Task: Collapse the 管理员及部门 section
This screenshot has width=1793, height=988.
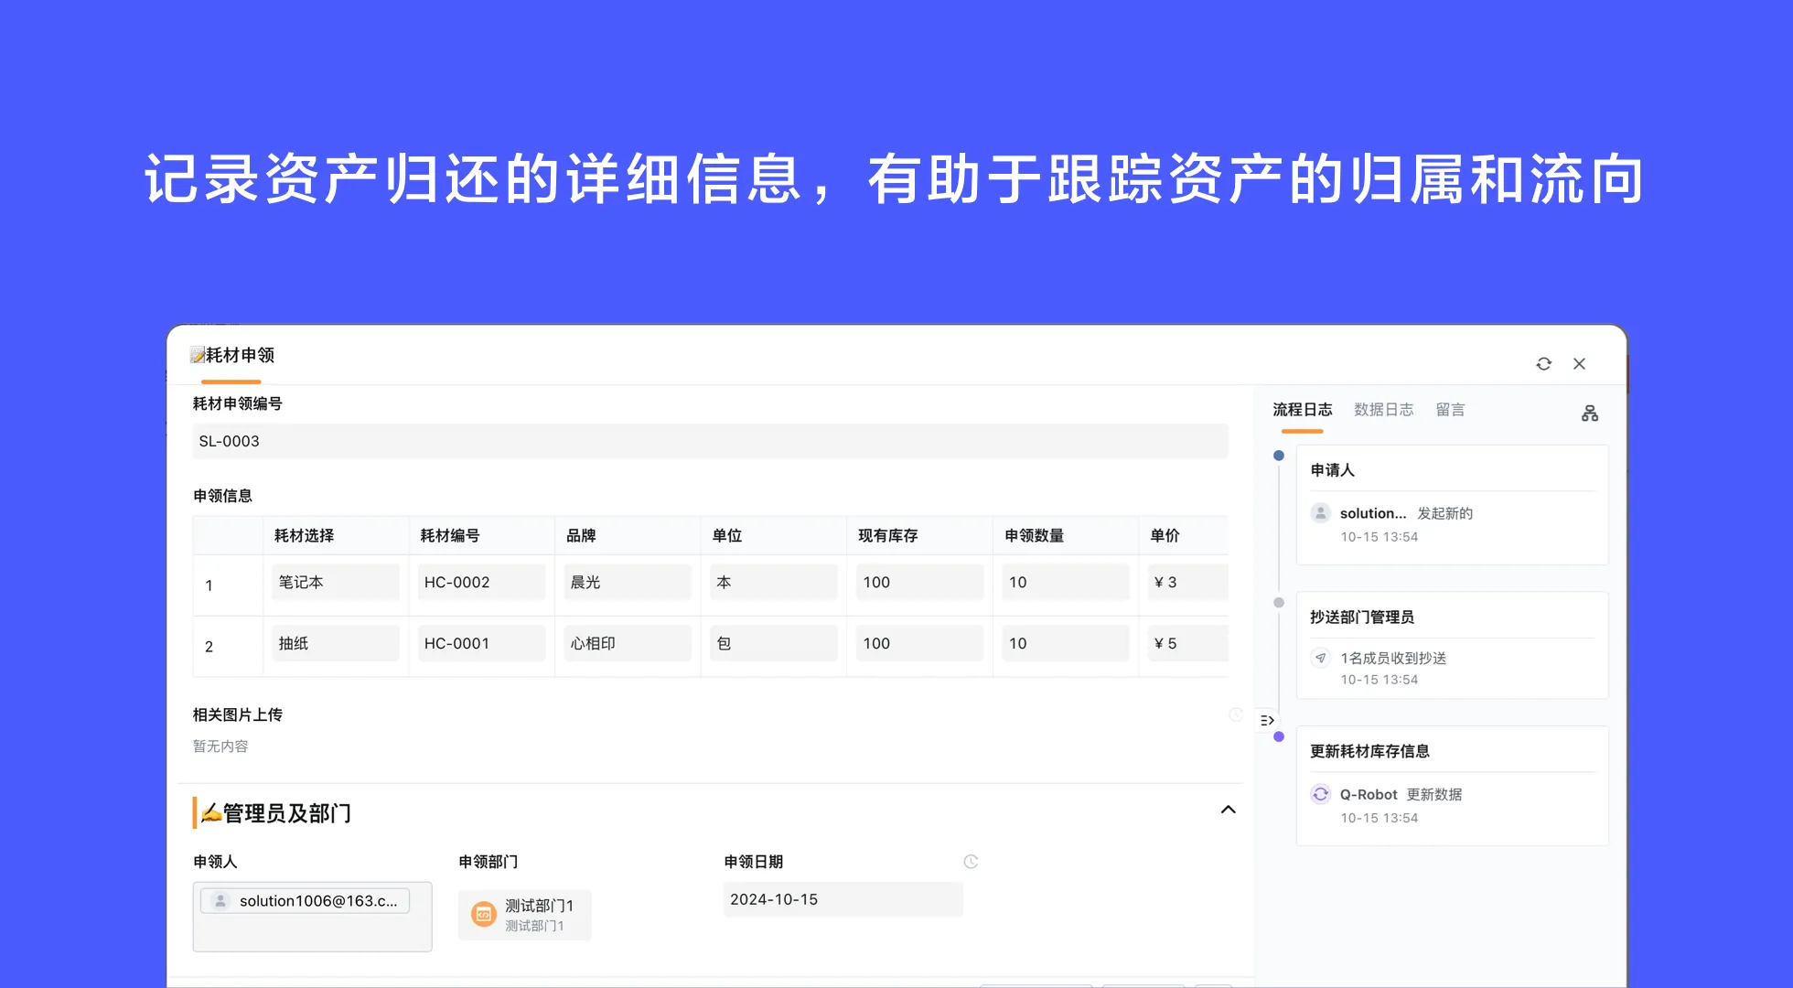Action: 1229,810
